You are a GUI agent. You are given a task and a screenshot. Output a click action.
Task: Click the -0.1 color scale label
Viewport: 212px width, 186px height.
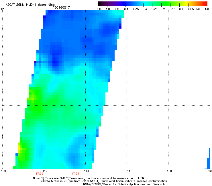click(180, 9)
